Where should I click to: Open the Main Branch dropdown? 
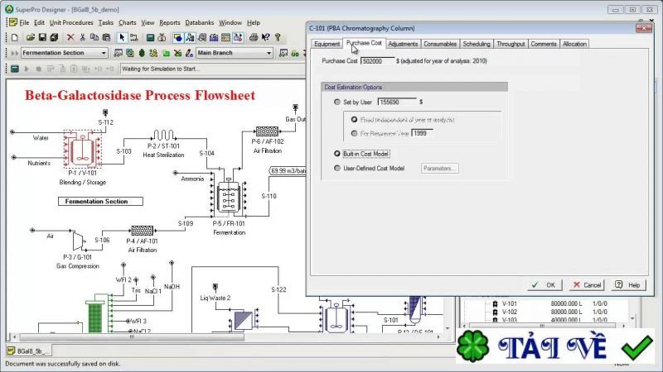(269, 53)
